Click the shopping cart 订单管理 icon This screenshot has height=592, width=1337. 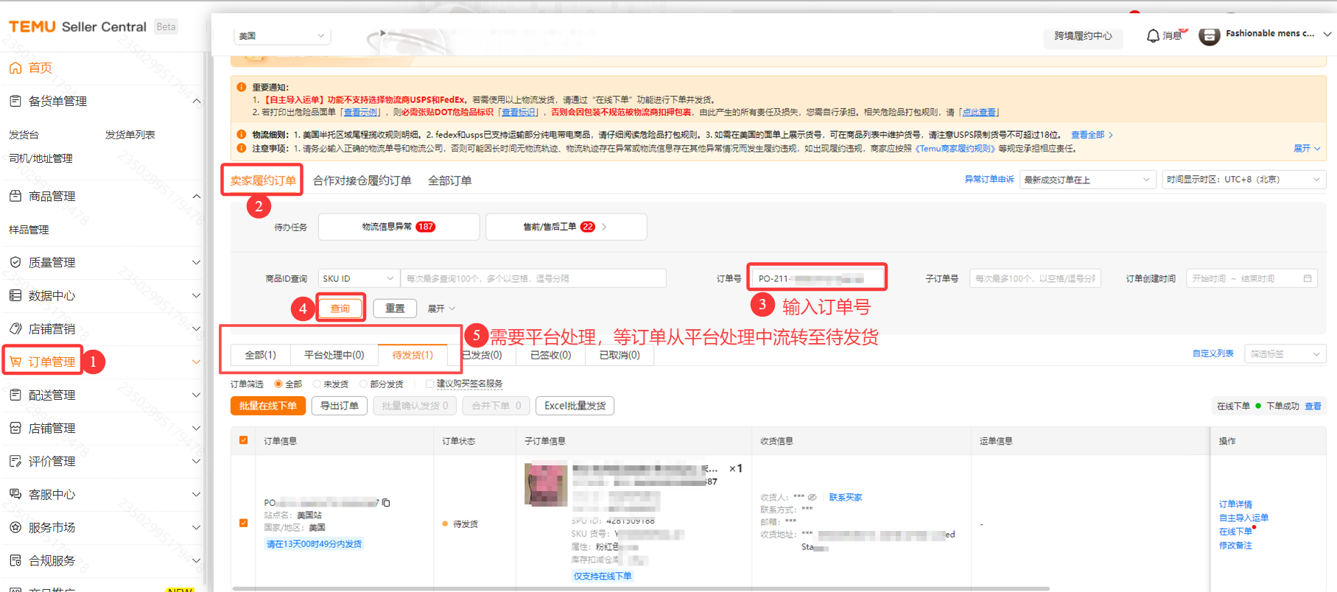pos(15,362)
